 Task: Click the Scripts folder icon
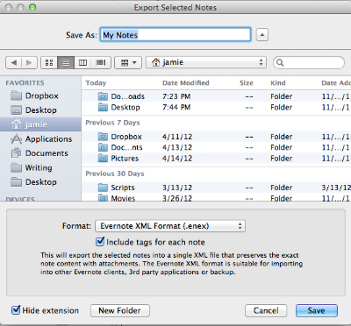pyautogui.click(x=103, y=188)
